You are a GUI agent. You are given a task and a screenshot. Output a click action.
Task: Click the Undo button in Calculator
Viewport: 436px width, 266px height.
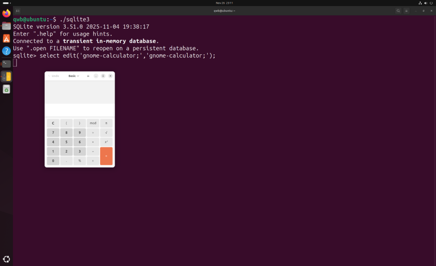tap(53, 76)
